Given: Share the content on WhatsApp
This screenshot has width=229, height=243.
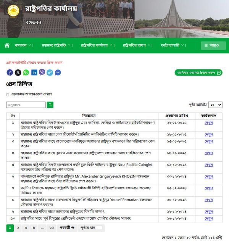Looking at the screenshot, I should point(26,72).
